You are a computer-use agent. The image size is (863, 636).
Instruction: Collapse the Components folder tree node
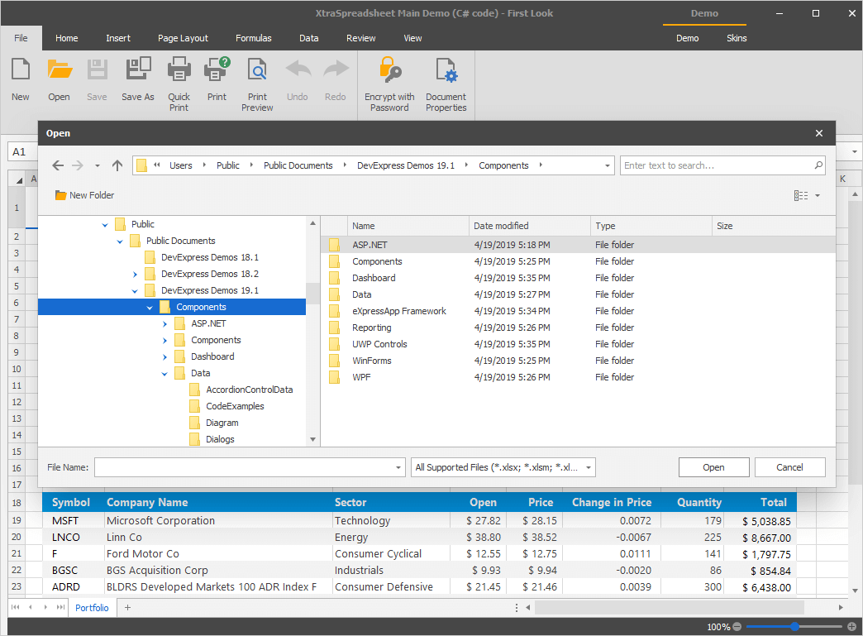[150, 307]
